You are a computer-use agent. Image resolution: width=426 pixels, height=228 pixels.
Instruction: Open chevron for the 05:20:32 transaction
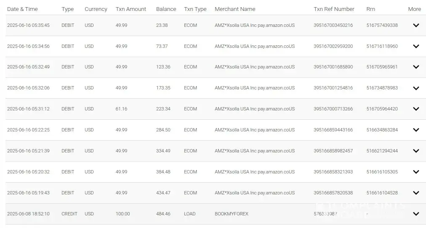pyautogui.click(x=416, y=172)
